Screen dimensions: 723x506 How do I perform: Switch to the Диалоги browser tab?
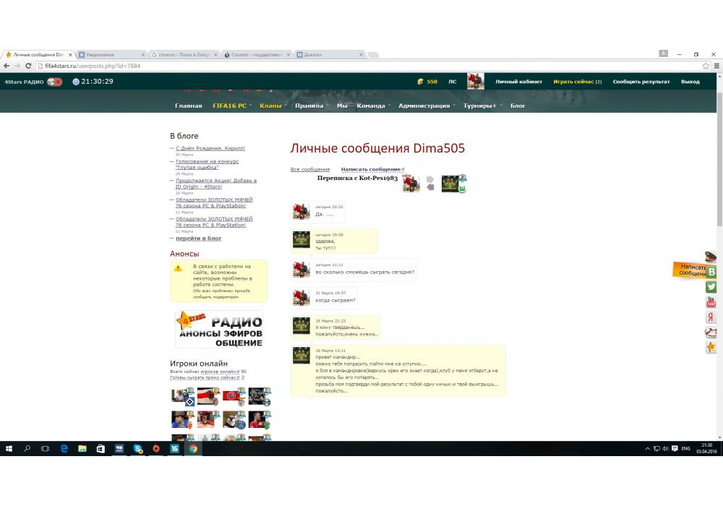click(x=329, y=54)
